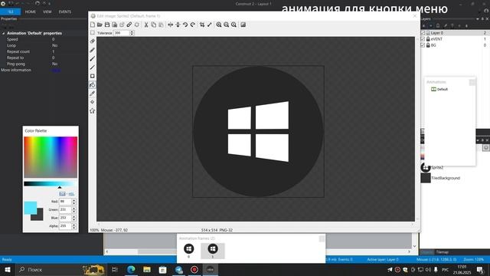The image size is (490, 276).
Task: Rotate image counter-clockwise with curved arrow icon
Action: [185, 25]
